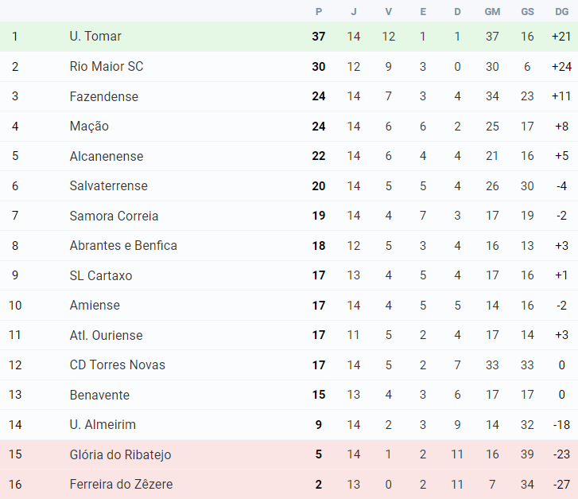
Task: Click U. Almeirim team name
Action: point(103,425)
